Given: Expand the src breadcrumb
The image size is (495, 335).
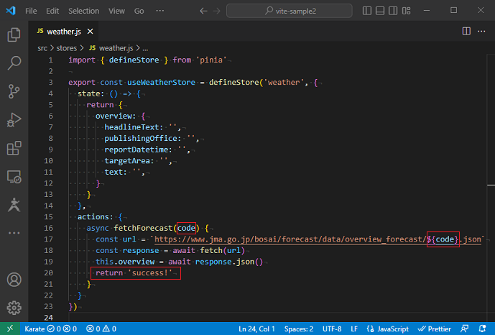Looking at the screenshot, I should coord(42,48).
